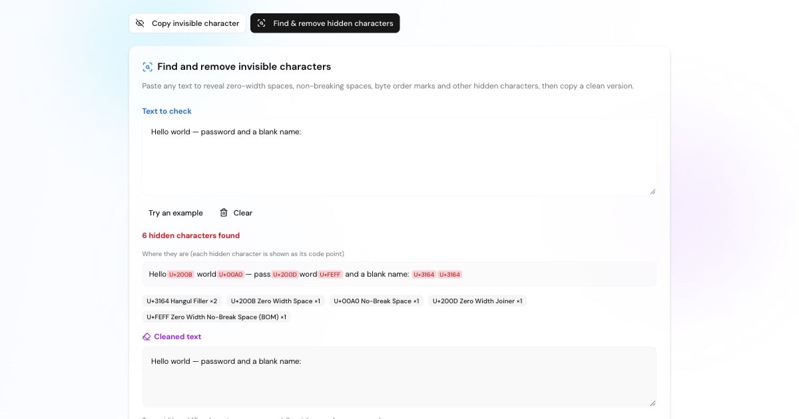Click the purple 'Cleaned text' label
The image size is (799, 419).
[x=178, y=337]
